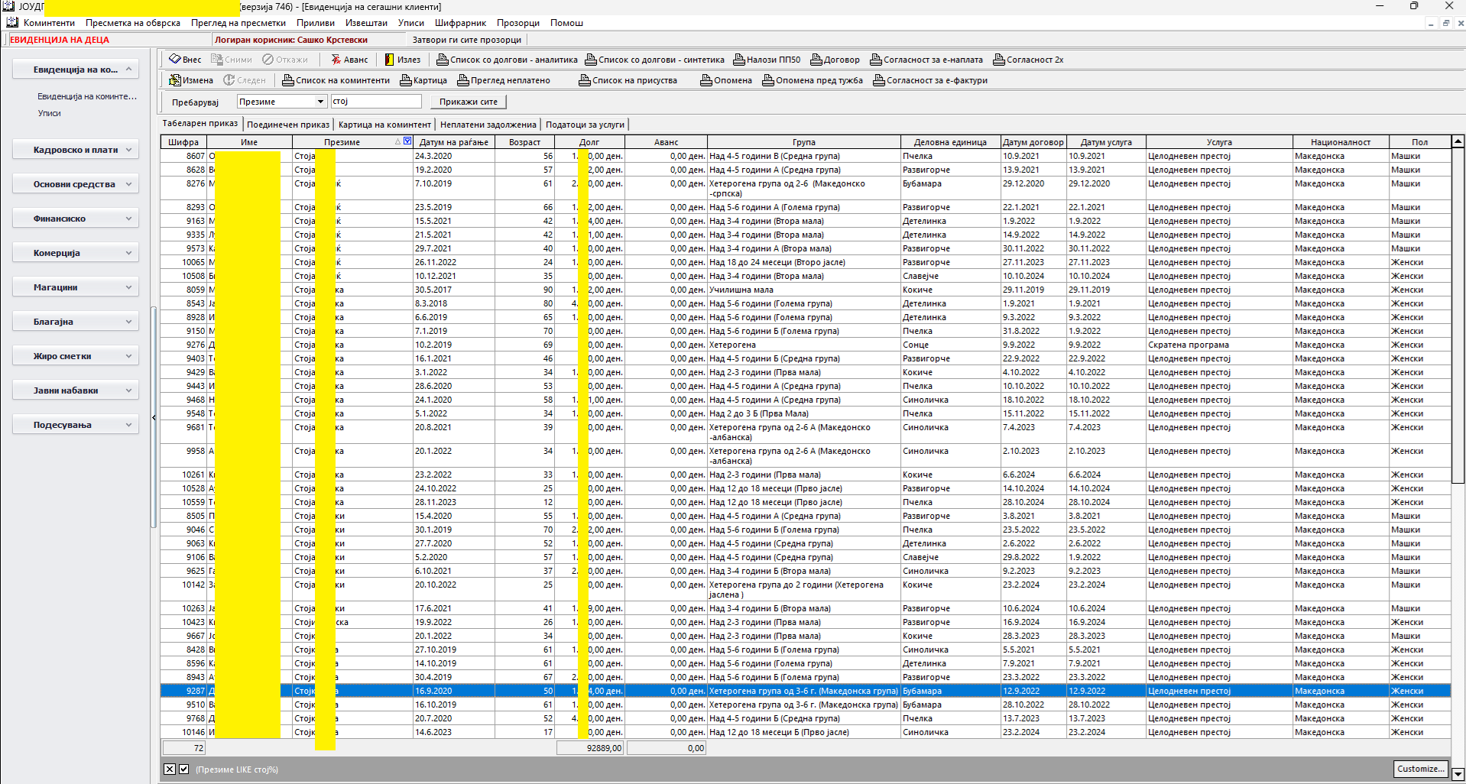Open the Коминтенти menu
This screenshot has width=1466, height=784.
(x=49, y=23)
